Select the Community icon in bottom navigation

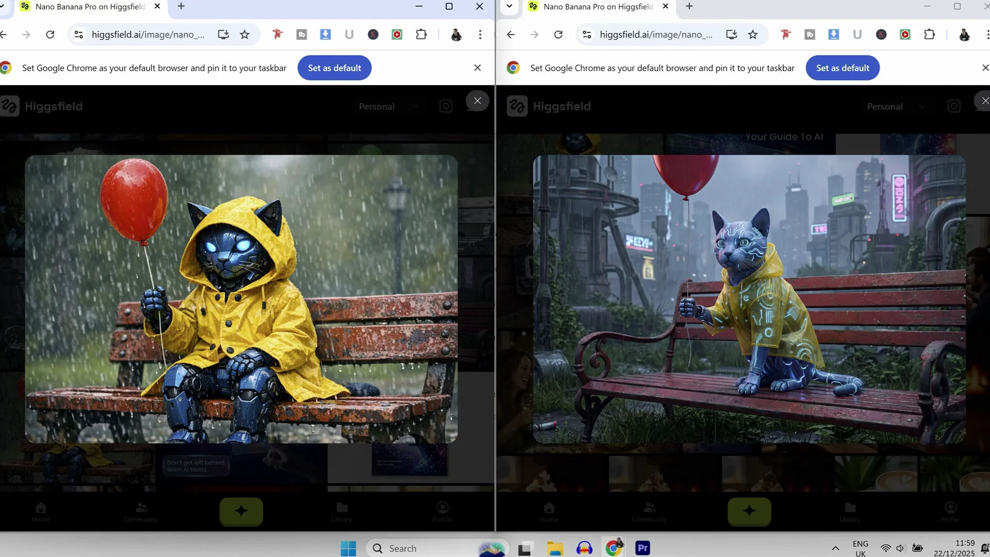click(141, 512)
